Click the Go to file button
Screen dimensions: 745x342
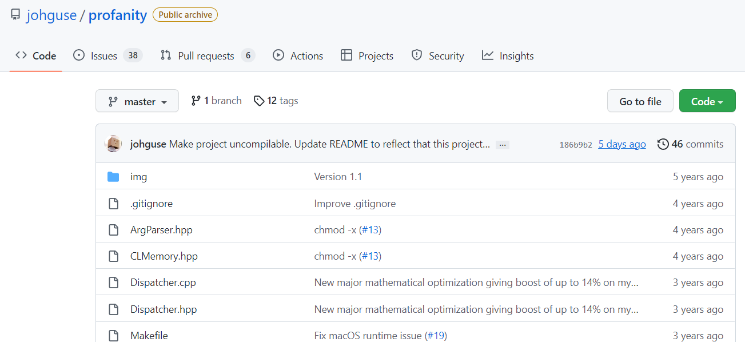pyautogui.click(x=640, y=101)
